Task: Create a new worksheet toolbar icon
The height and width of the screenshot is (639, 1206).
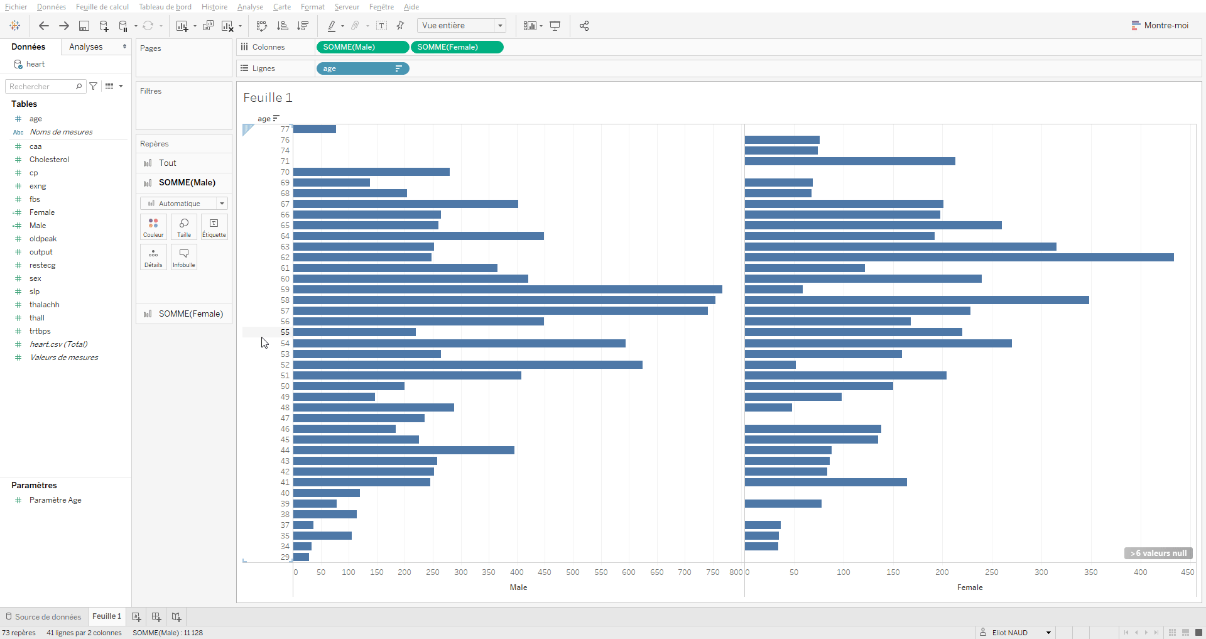Action: (182, 26)
